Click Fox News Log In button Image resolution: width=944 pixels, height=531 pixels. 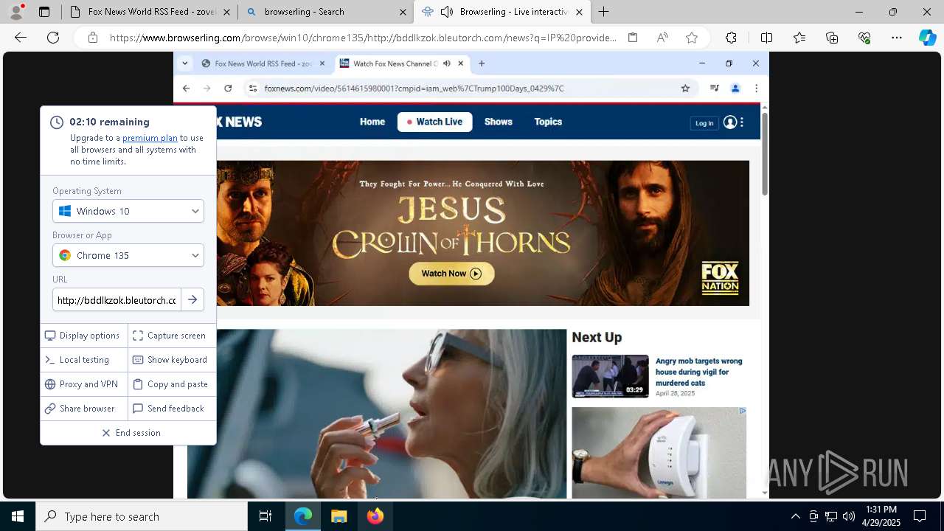[x=704, y=123]
